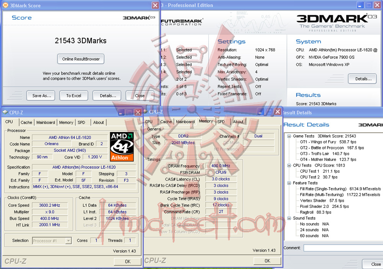Select Pixel Shader 2.0 result row
The width and height of the screenshot is (383, 269).
click(x=324, y=206)
